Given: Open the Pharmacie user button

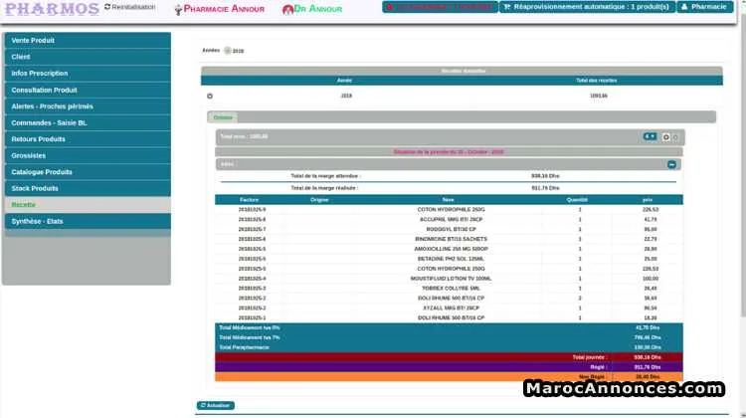Looking at the screenshot, I should (704, 7).
